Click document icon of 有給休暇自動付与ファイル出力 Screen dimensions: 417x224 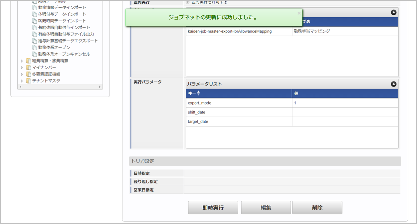click(35, 34)
